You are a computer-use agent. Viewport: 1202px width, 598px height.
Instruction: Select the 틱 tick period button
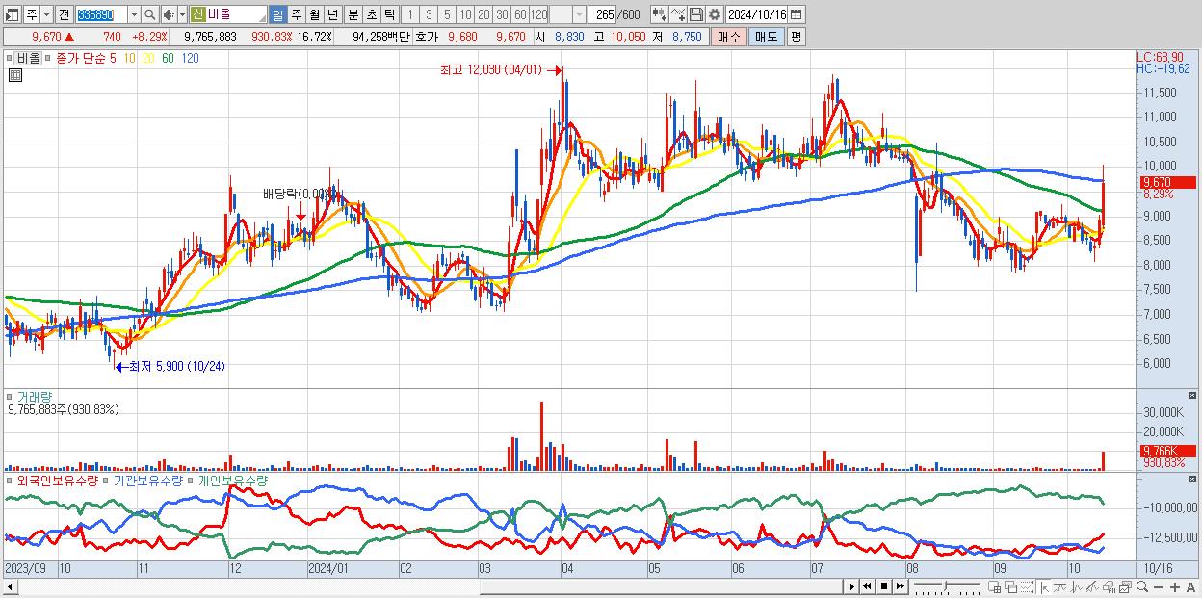[389, 14]
